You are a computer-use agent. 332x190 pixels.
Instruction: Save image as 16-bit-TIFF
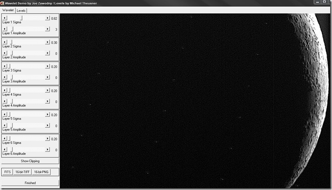[x=22, y=172]
